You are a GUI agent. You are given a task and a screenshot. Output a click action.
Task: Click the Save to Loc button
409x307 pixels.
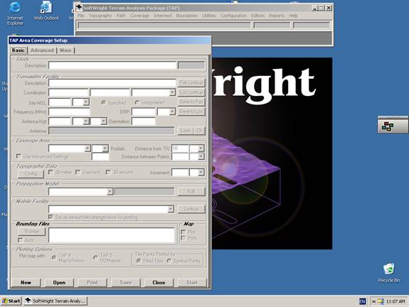click(191, 112)
